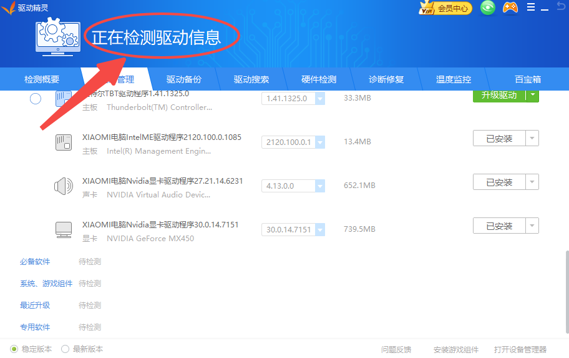Select the 稳定版本 radio option
This screenshot has height=358, width=569.
(14, 349)
